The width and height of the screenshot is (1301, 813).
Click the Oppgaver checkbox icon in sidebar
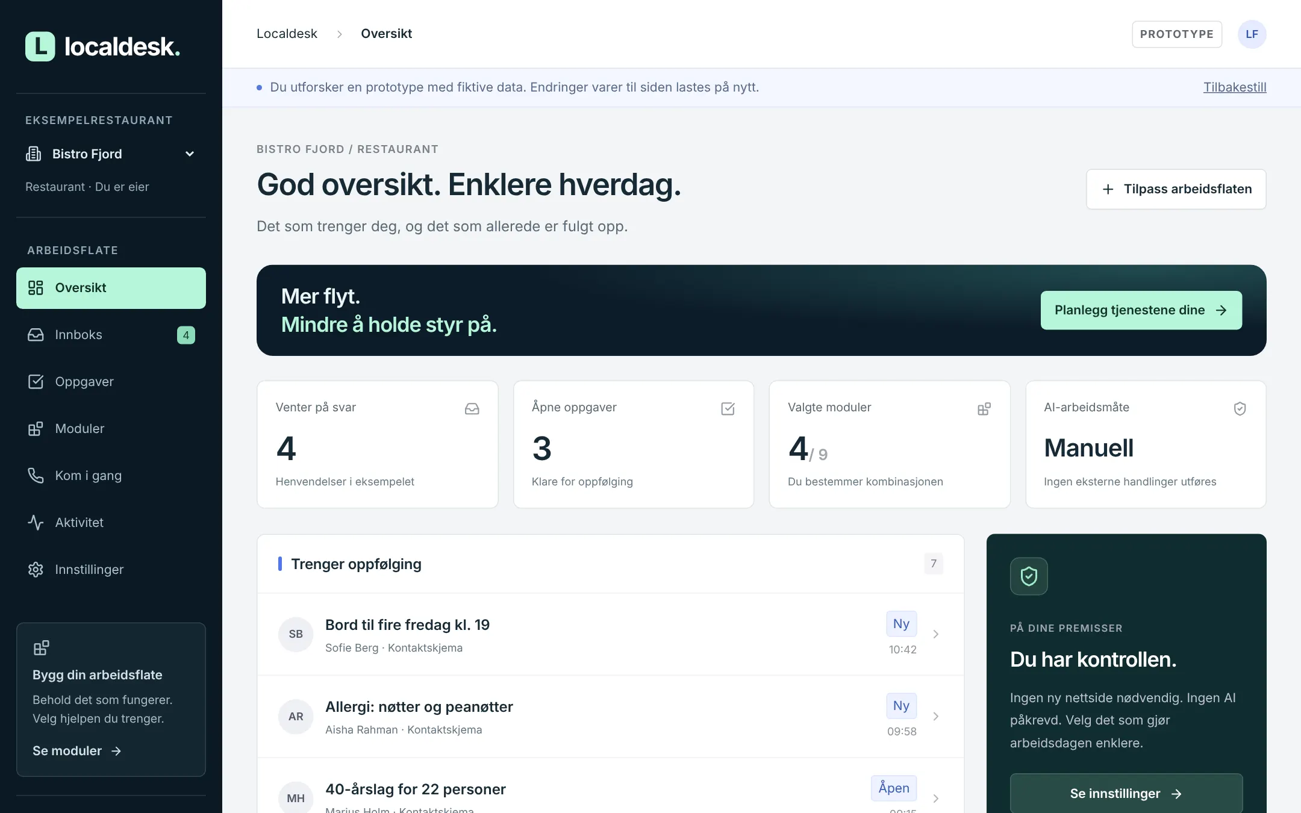coord(36,382)
